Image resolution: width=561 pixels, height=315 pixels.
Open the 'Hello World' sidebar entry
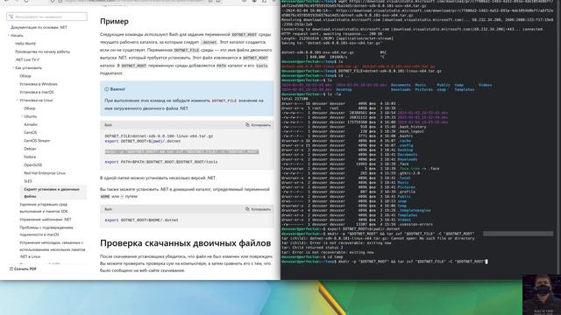[25, 44]
